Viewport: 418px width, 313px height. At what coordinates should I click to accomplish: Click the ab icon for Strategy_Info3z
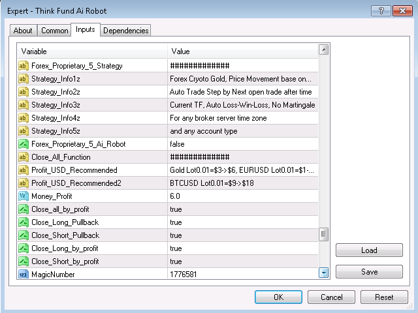pyautogui.click(x=24, y=105)
